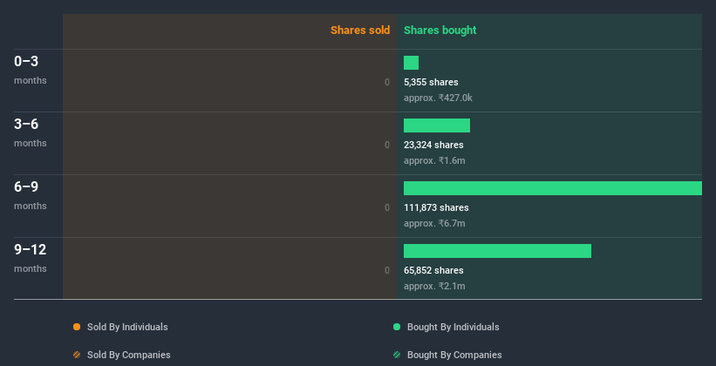Click the shares sold 0 in 9–12 months row
This screenshot has width=716, height=366.
pos(387,270)
